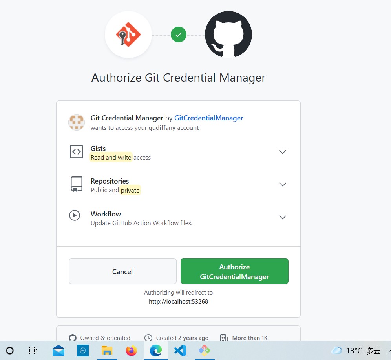Image resolution: width=391 pixels, height=360 pixels.
Task: Open the Mail app in taskbar
Action: (x=58, y=351)
